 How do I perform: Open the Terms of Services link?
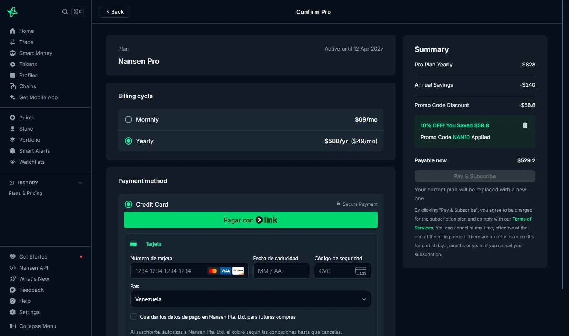pos(522,219)
